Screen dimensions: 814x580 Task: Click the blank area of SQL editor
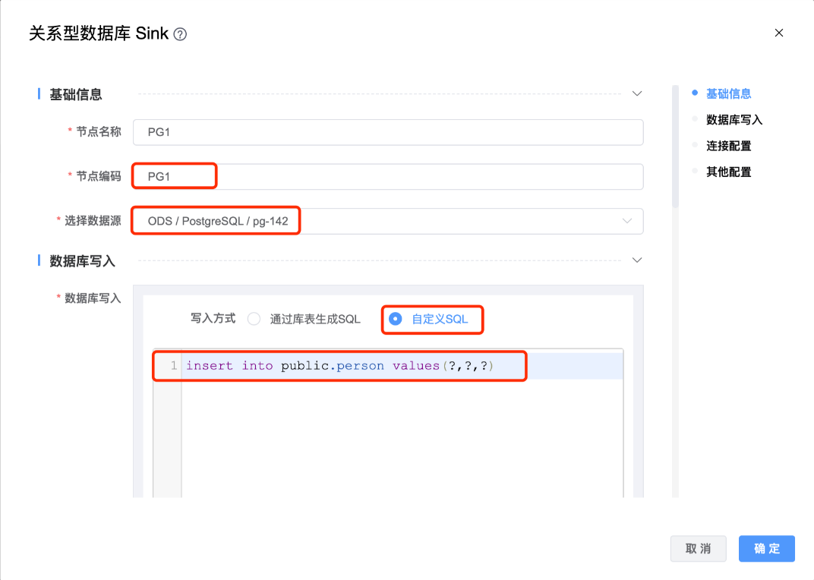pyautogui.click(x=401, y=440)
